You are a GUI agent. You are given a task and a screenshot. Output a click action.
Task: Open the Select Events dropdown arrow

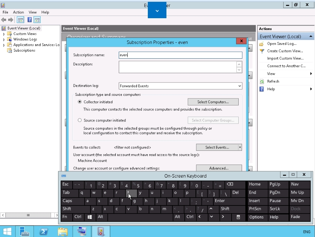[240, 147]
